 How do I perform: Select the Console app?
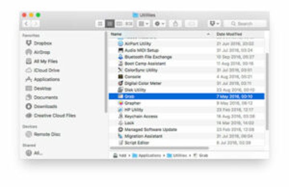click(x=186, y=77)
